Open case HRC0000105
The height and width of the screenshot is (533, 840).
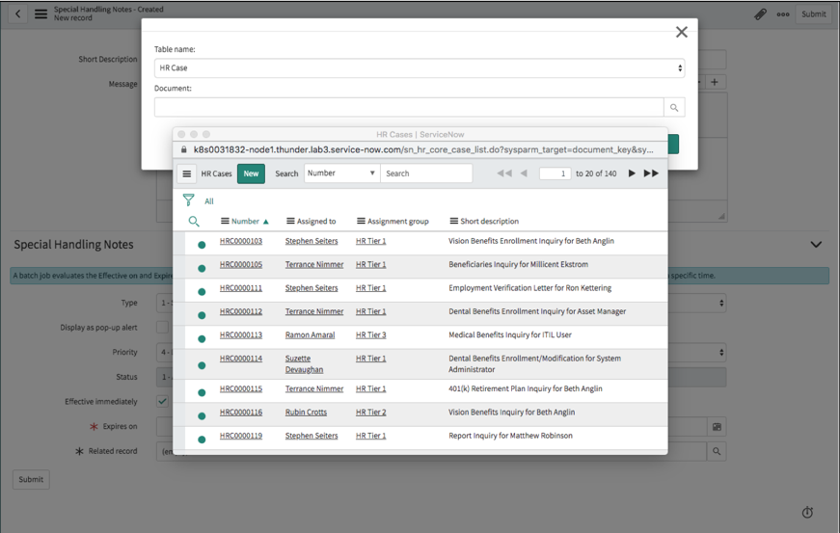click(241, 264)
